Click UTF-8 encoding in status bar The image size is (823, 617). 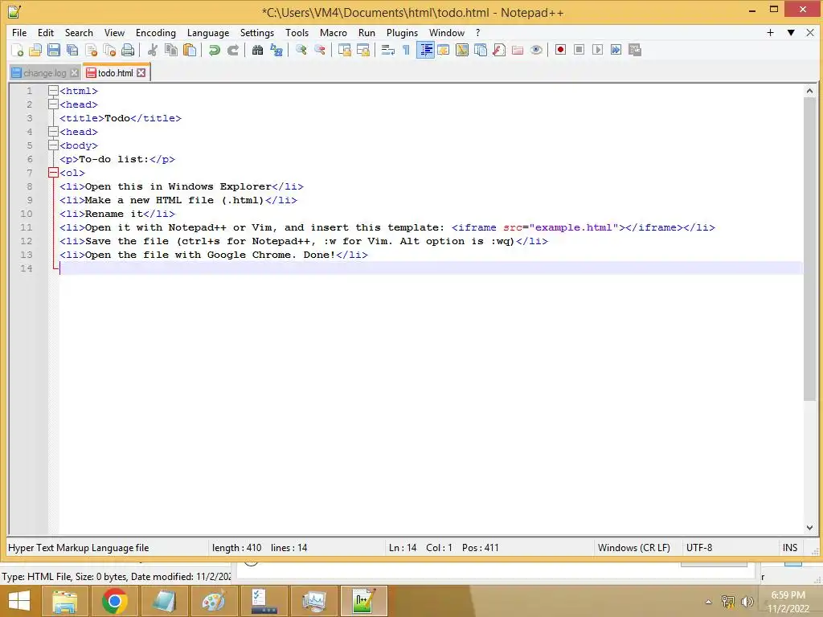pos(699,548)
